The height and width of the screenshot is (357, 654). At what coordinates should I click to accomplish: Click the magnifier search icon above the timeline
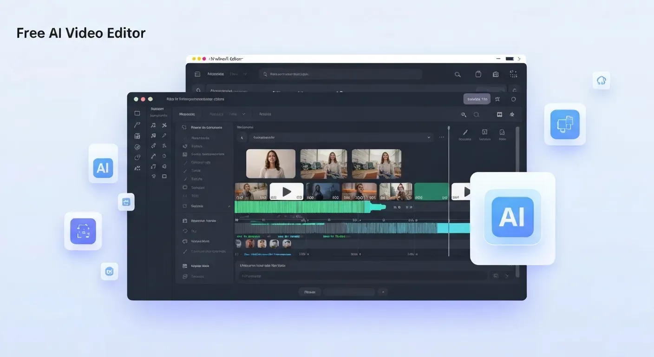tap(464, 114)
